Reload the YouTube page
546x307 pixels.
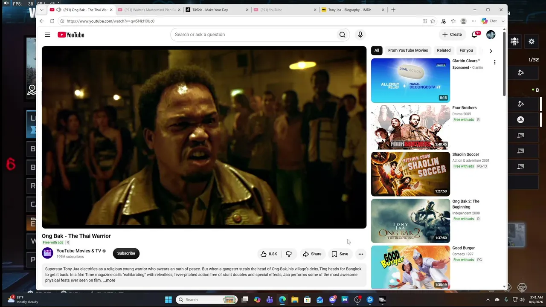tap(52, 21)
